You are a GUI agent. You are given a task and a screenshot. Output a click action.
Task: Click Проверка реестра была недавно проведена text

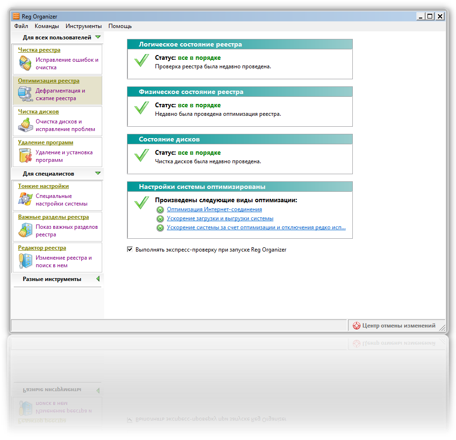point(213,66)
